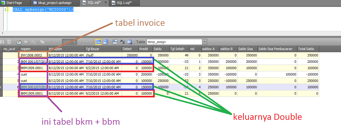Viewport: 341px width, 135px height.
Task: Click the Kredit column header
Action: (145, 49)
